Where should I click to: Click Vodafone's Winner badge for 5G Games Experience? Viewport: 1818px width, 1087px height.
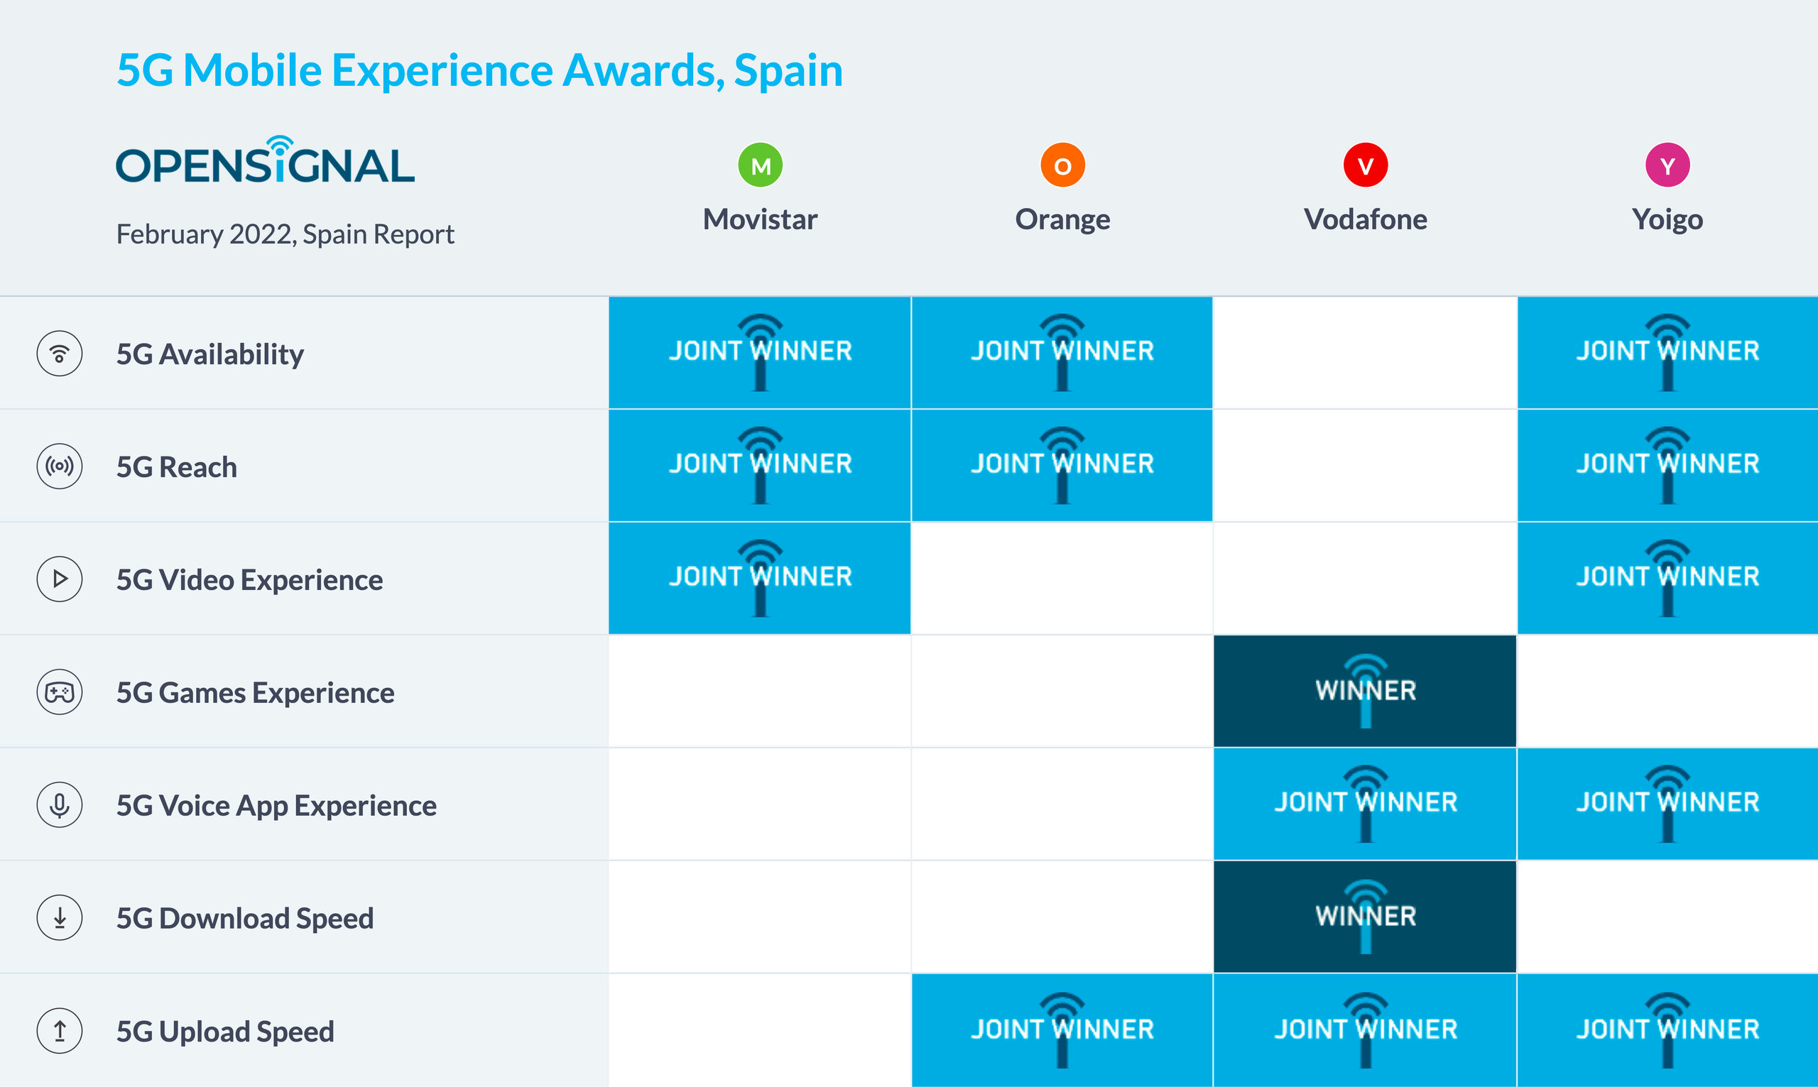coord(1366,691)
